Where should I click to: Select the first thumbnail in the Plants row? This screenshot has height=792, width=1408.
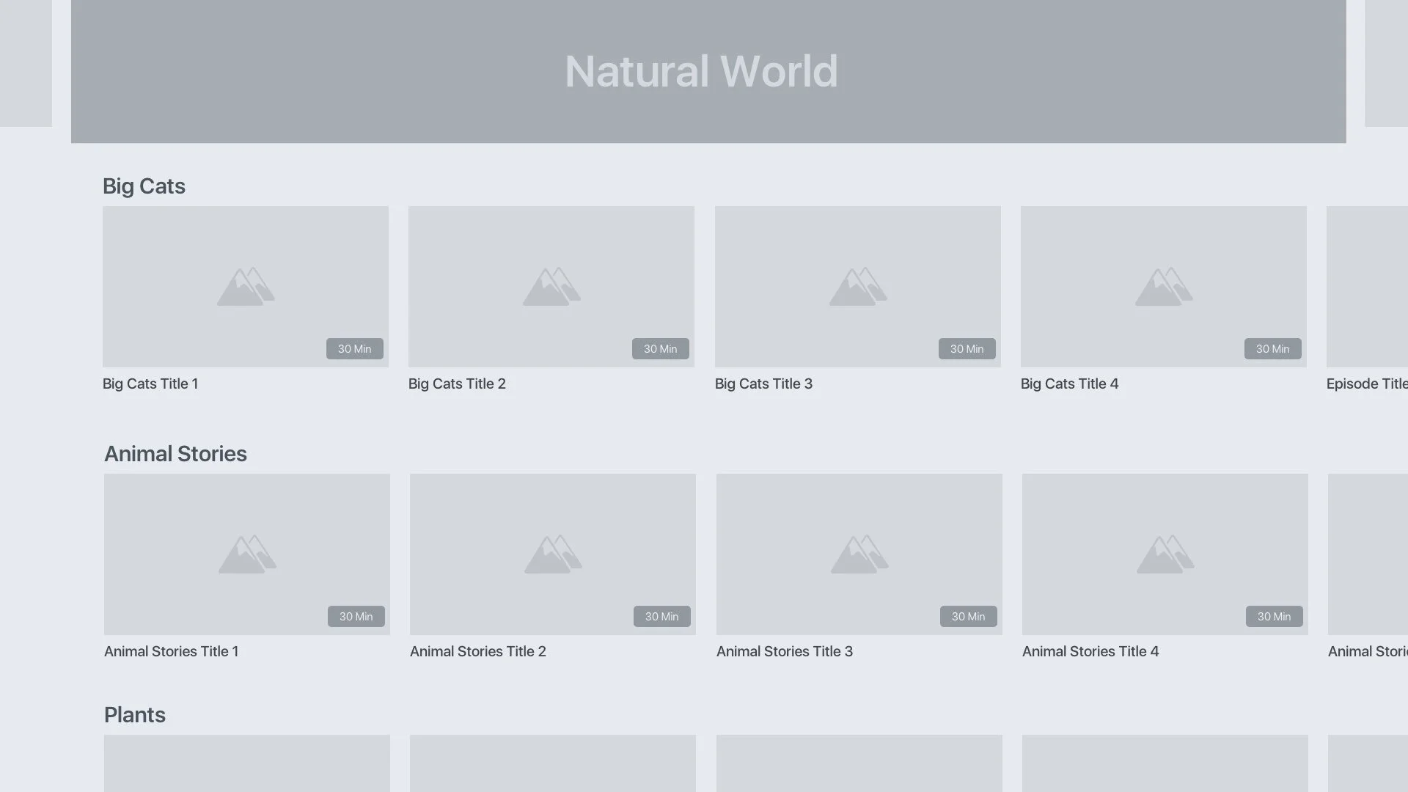coord(247,763)
